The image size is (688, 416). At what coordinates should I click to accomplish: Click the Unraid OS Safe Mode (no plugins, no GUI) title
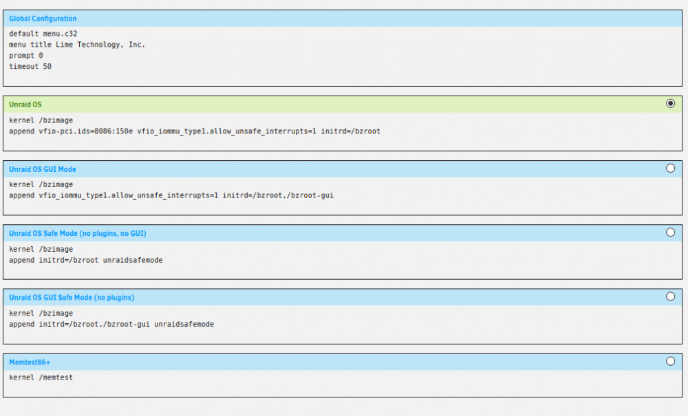(77, 234)
